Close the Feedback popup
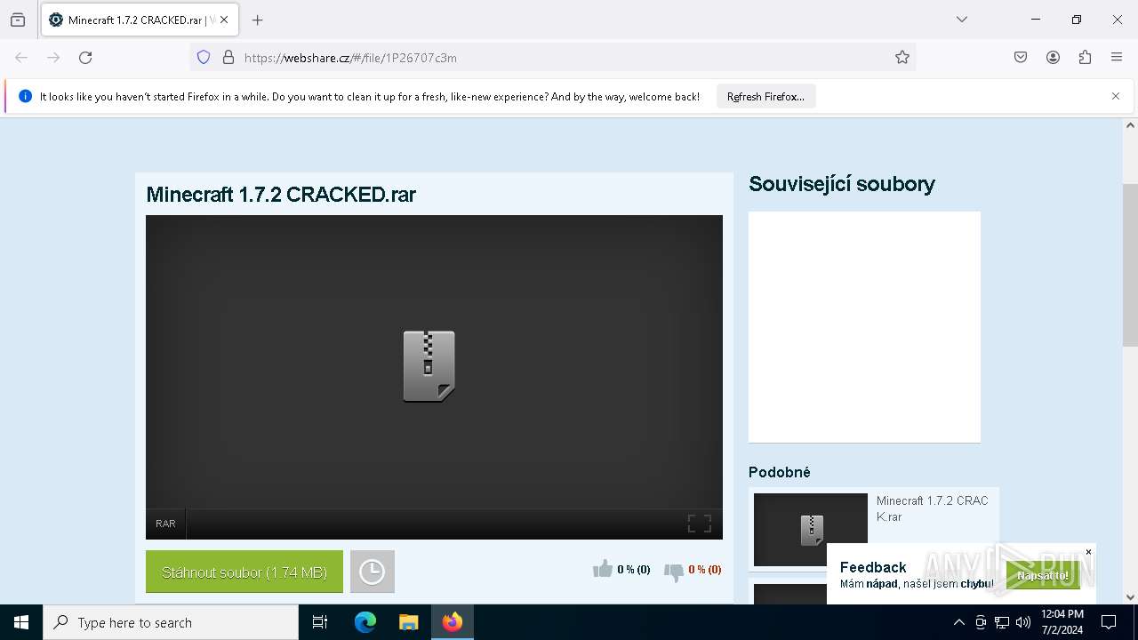 tap(1088, 552)
